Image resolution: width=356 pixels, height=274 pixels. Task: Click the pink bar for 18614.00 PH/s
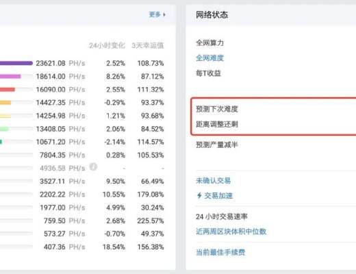coord(10,76)
